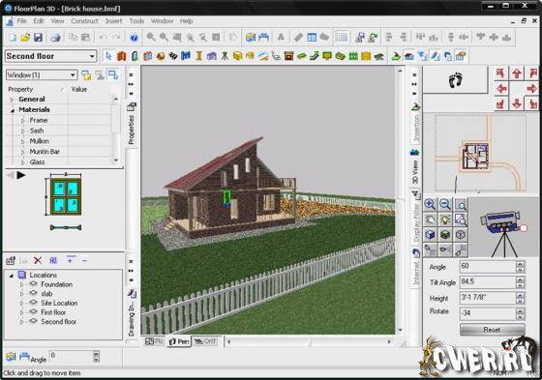The width and height of the screenshot is (542, 380).
Task: Click the Save disk icon in toolbar
Action: [38, 37]
